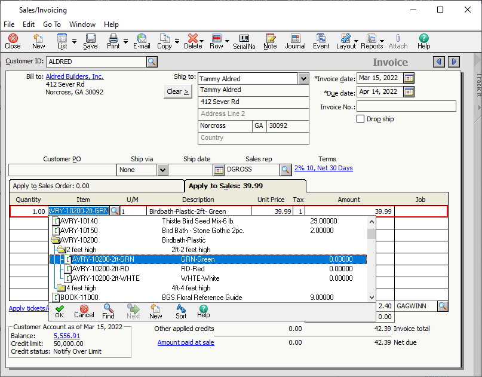Open the invoice date calendar picker
This screenshot has height=377, width=482.
[409, 78]
